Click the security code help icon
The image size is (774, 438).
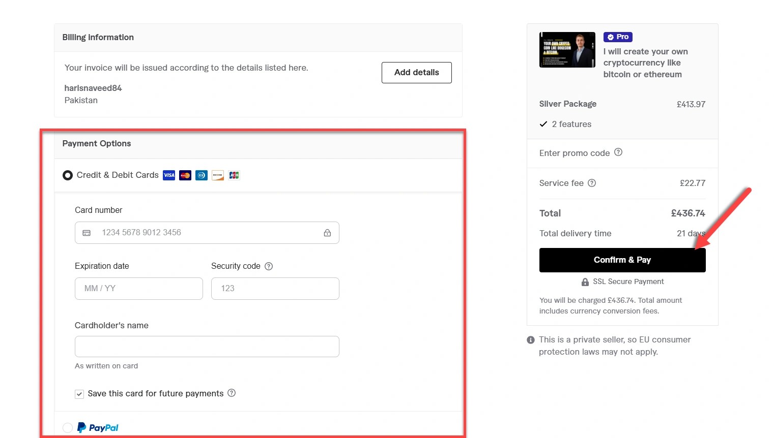point(269,266)
